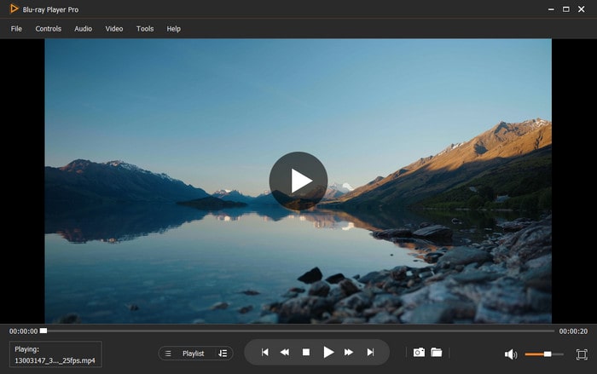Expand the Tools menu
The height and width of the screenshot is (374, 597).
click(145, 29)
